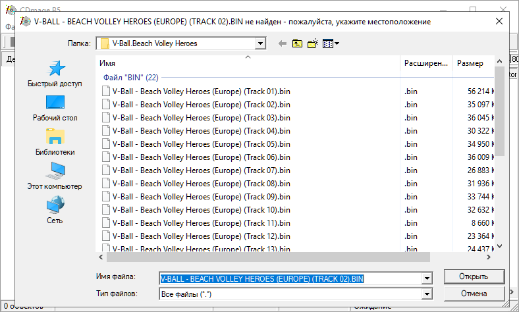
Task: Open Network (Сеть) location
Action: 55,210
